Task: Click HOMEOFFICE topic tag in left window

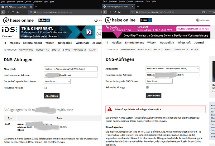Action: click(x=42, y=50)
